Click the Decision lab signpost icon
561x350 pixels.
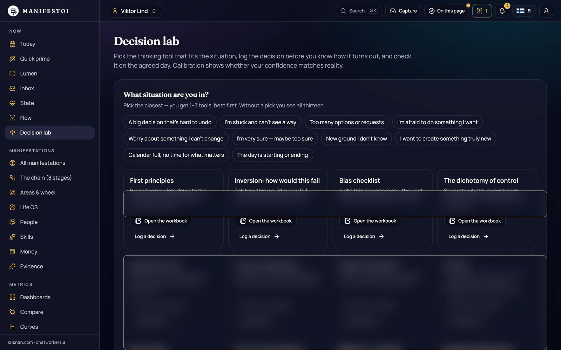[13, 133]
